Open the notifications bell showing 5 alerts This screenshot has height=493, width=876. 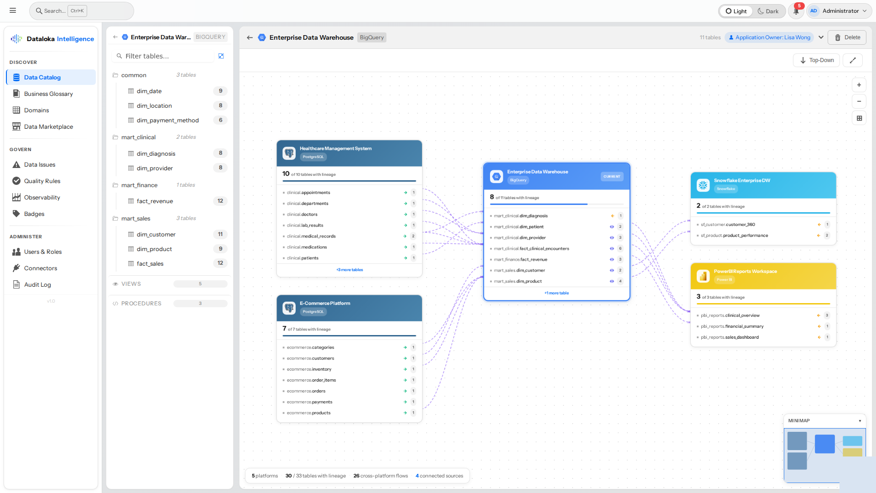(x=796, y=10)
